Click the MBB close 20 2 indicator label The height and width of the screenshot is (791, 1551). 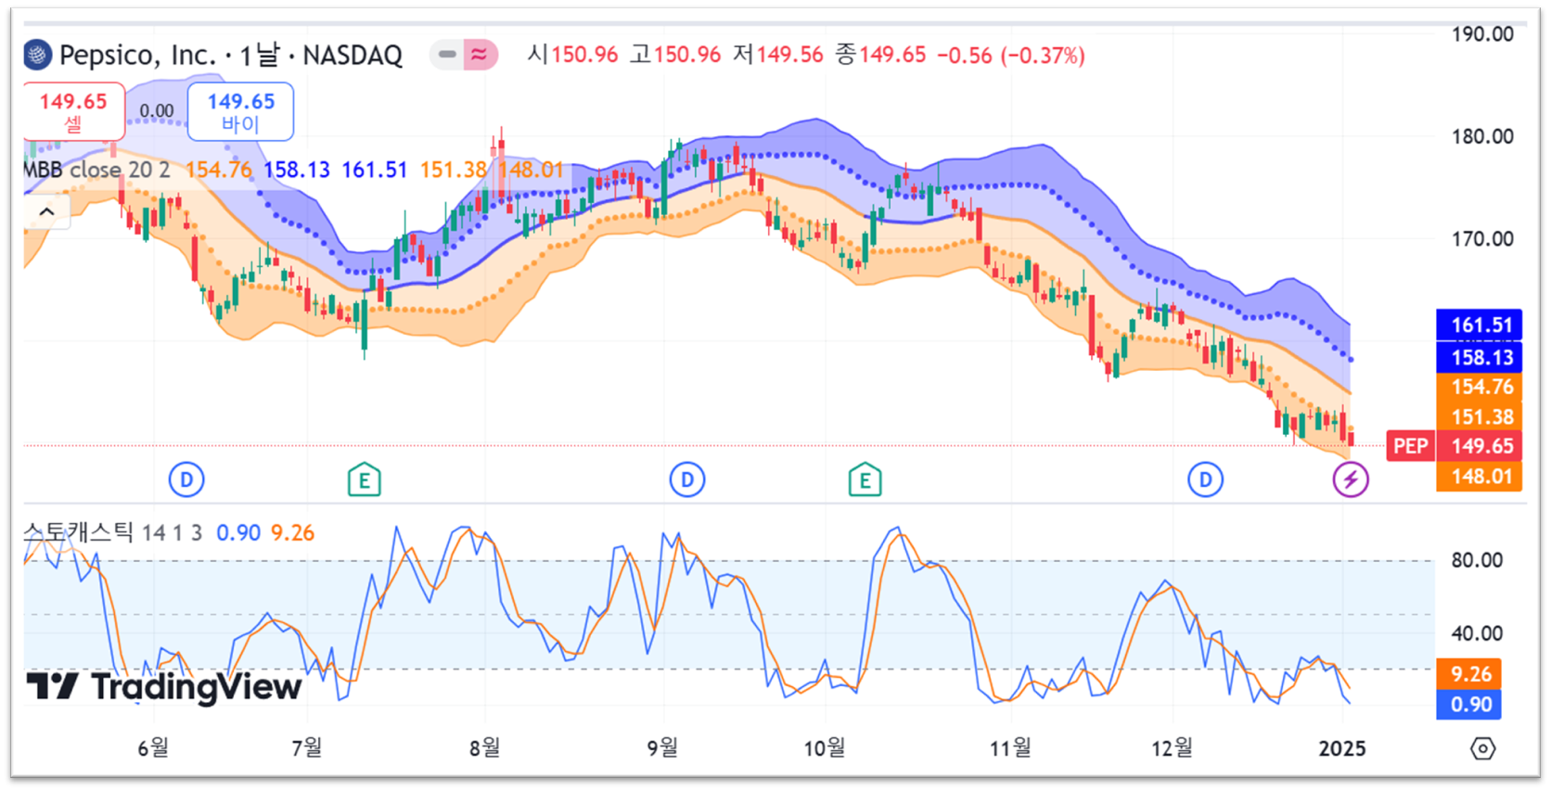click(96, 170)
